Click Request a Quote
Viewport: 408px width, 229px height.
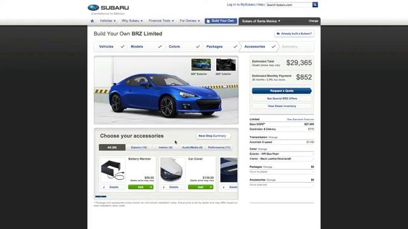pyautogui.click(x=282, y=90)
